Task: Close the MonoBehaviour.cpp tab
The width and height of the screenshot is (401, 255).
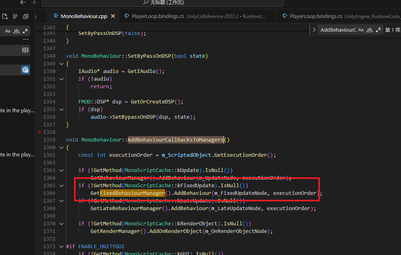Action: (x=113, y=16)
